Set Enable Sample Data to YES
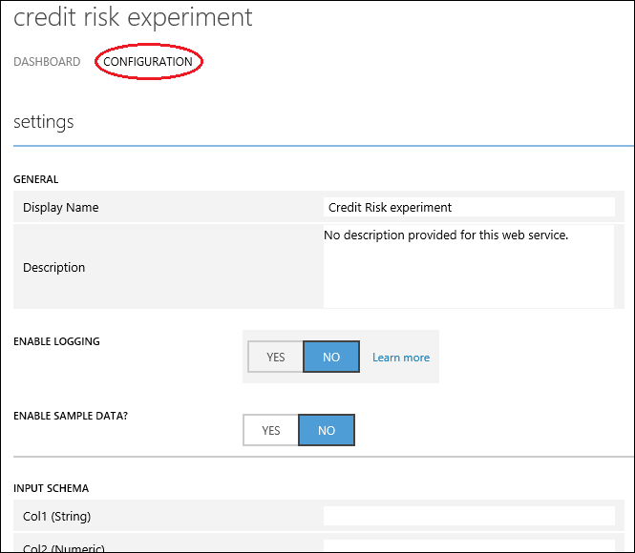This screenshot has width=635, height=553. [270, 431]
